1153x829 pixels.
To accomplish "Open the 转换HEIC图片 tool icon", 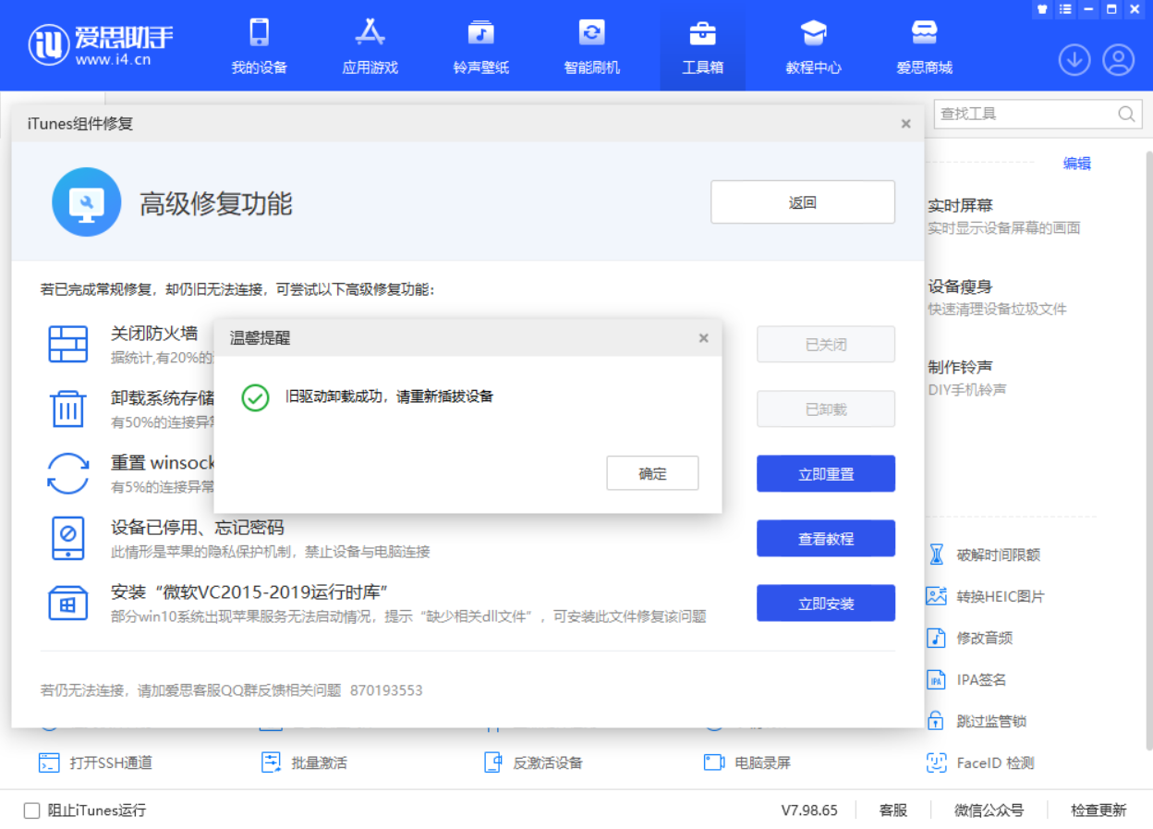I will (938, 596).
